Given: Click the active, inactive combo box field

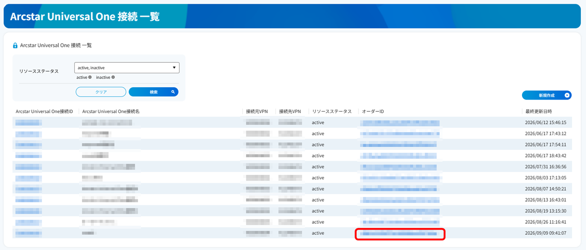Looking at the screenshot, I should (x=127, y=68).
